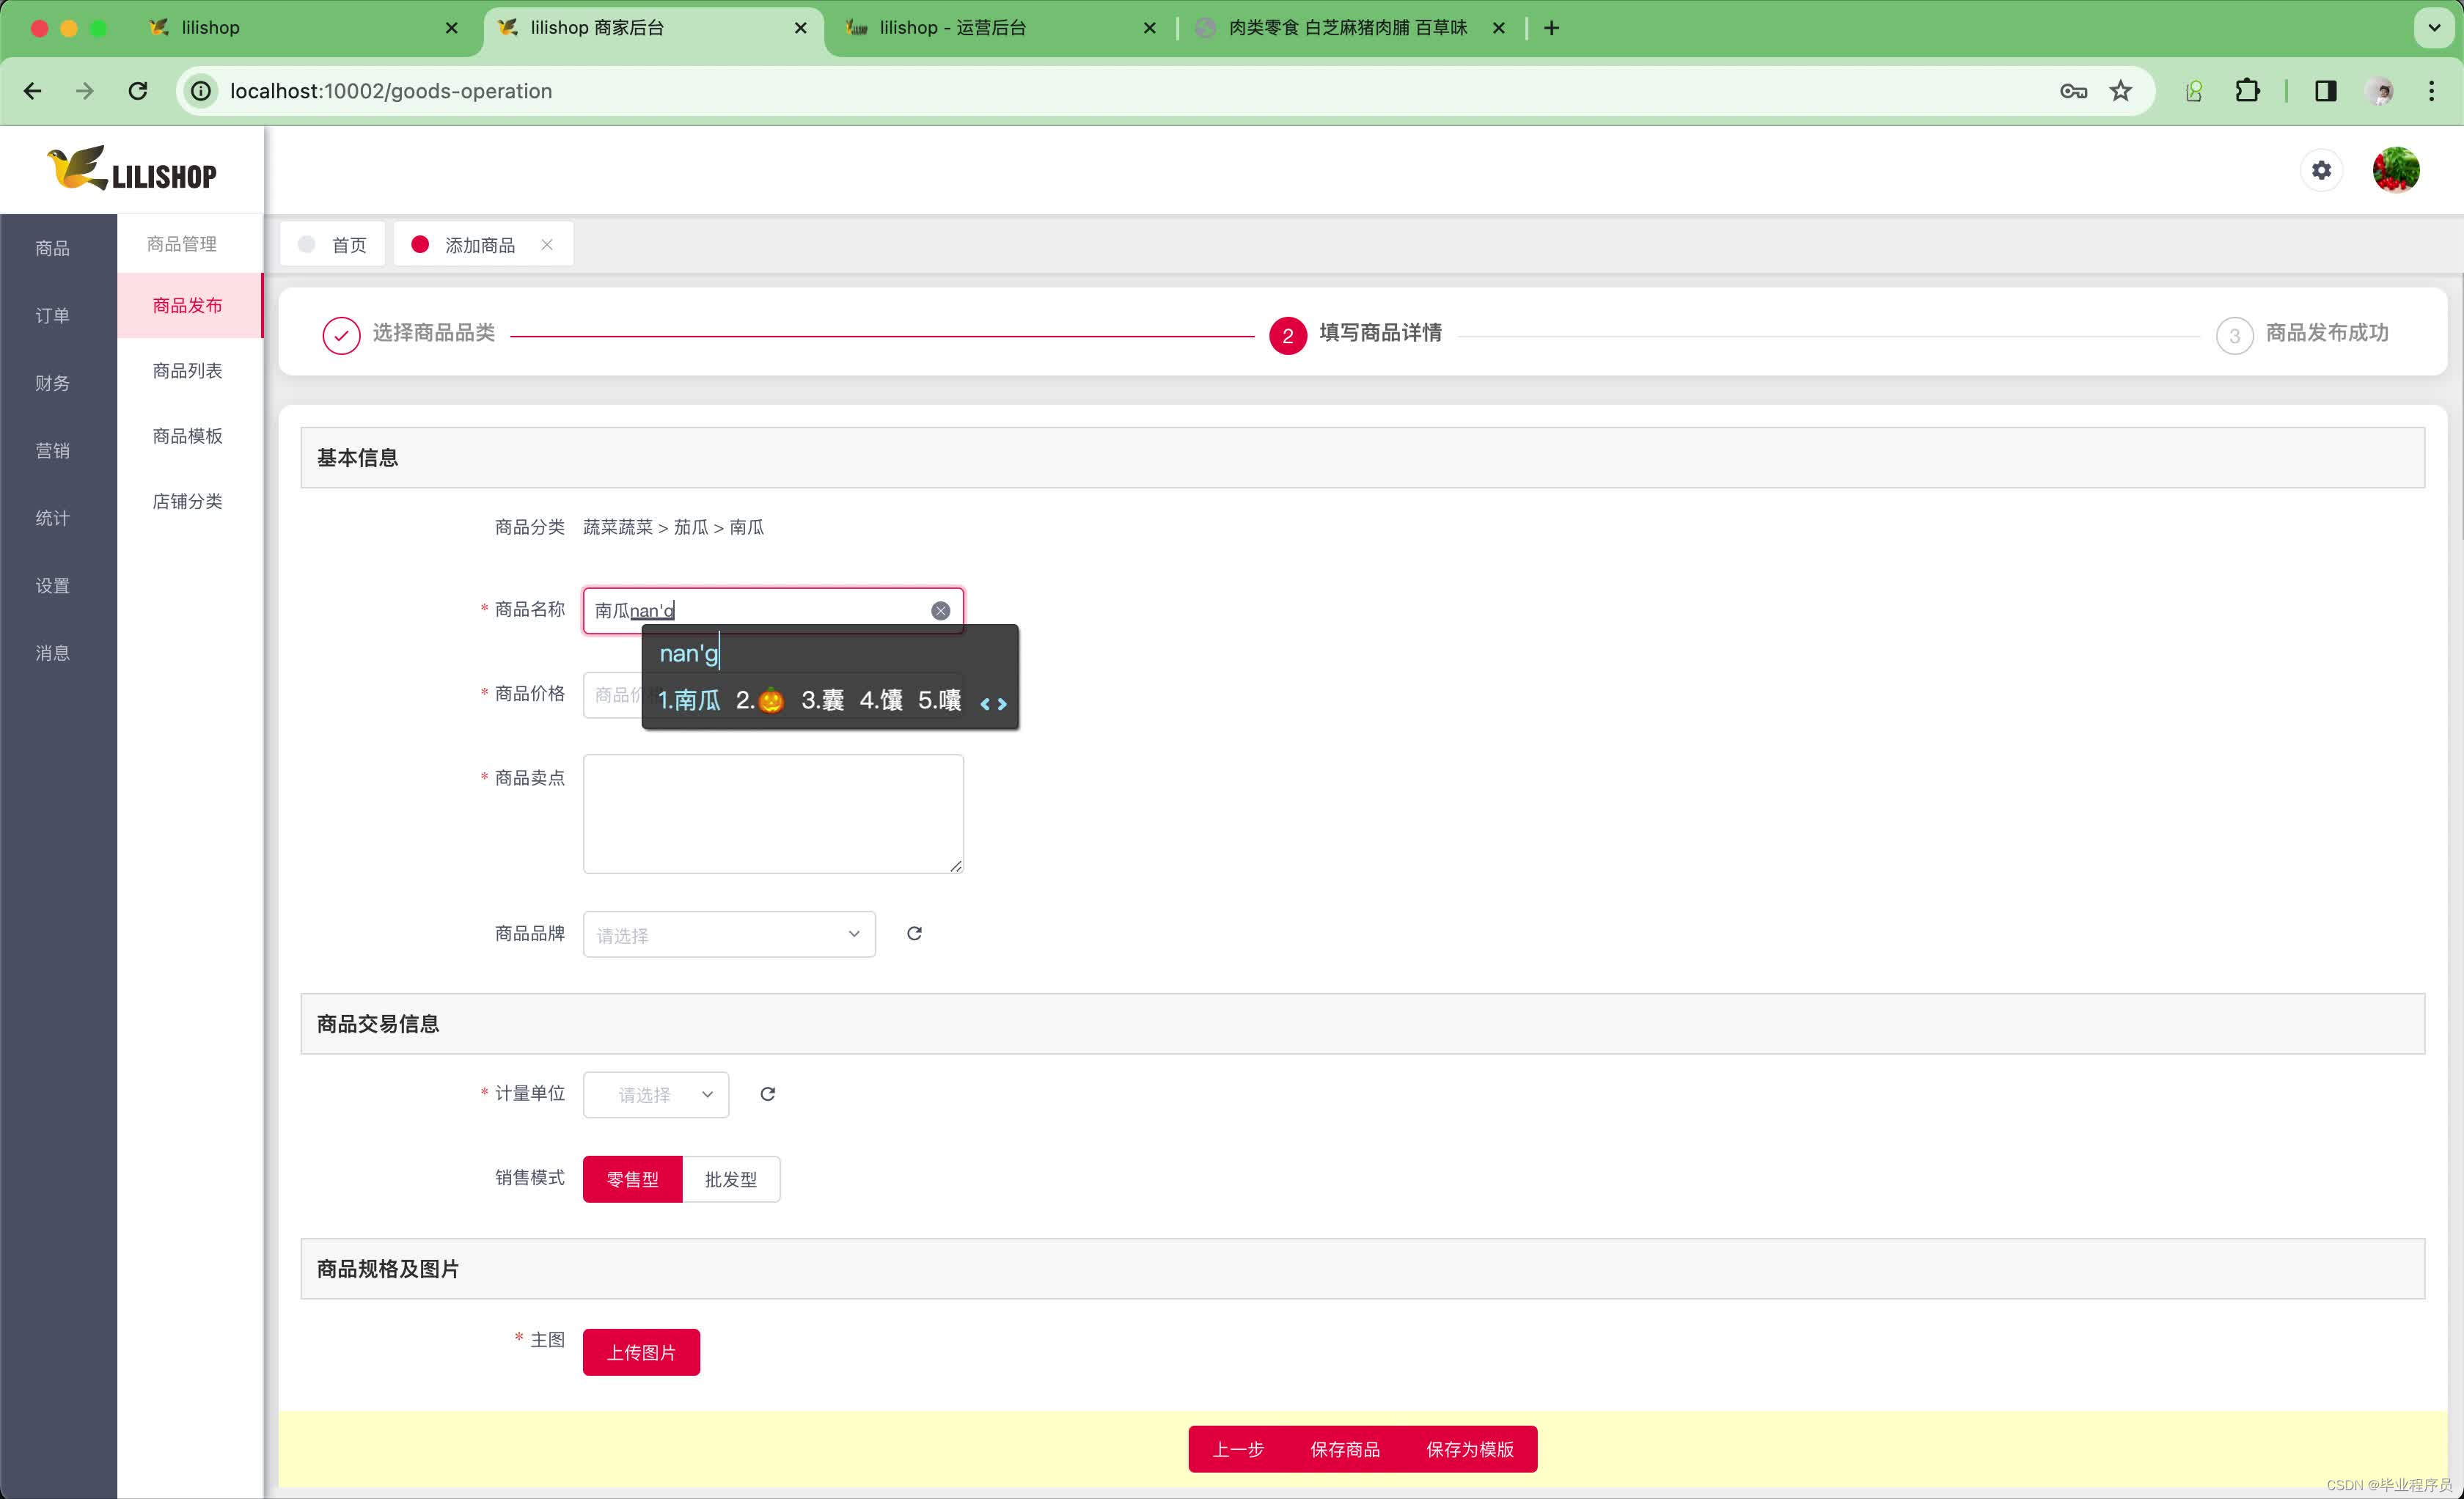Screen dimensions: 2464x1499
Task: Open the 商品品牌 dropdown
Action: tap(729, 934)
